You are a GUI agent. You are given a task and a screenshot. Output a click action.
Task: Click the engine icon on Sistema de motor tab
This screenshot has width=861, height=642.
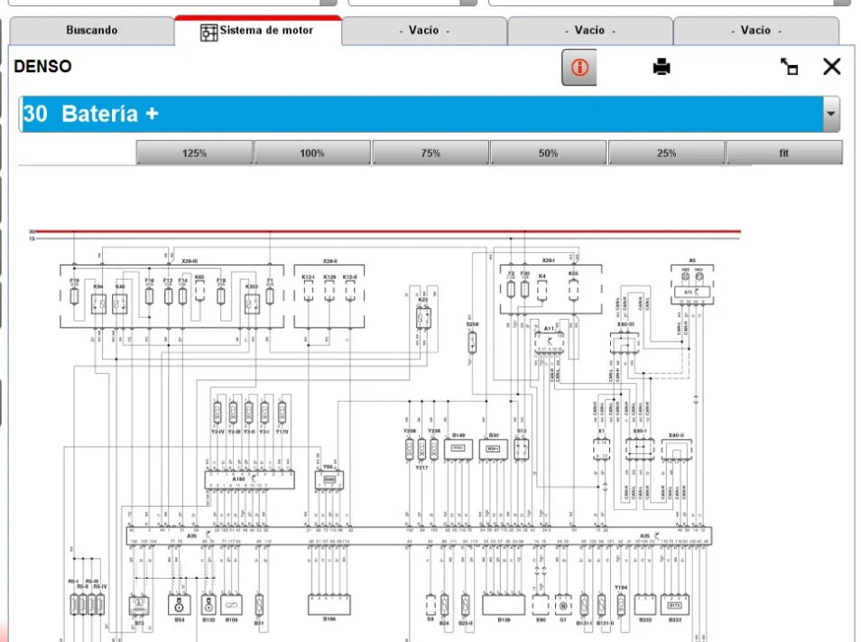click(208, 30)
